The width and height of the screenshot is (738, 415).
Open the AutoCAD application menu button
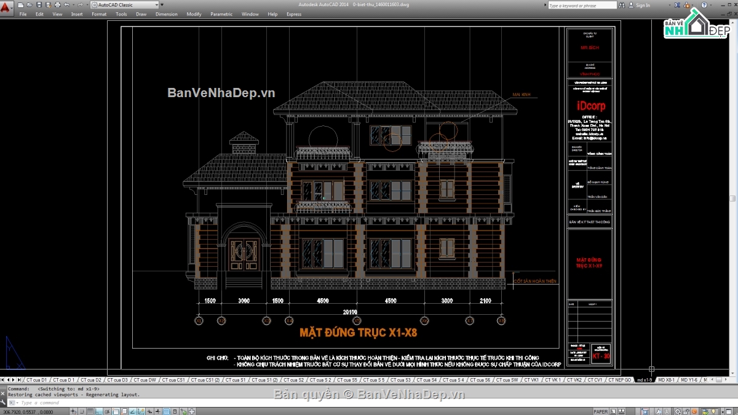(6, 7)
